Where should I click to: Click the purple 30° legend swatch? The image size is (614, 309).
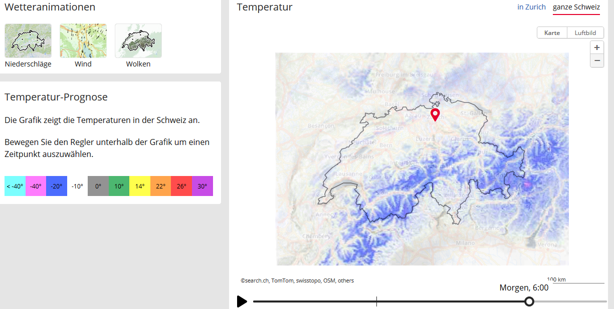point(202,186)
